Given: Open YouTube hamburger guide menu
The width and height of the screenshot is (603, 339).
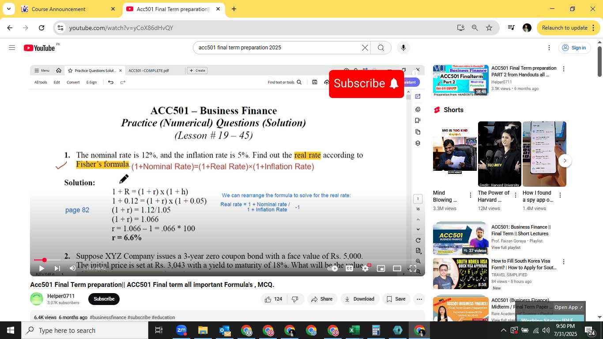Looking at the screenshot, I should pos(12,48).
